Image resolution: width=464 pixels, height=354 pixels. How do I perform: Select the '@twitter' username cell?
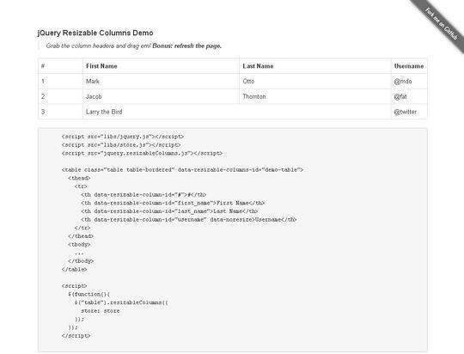coord(409,112)
